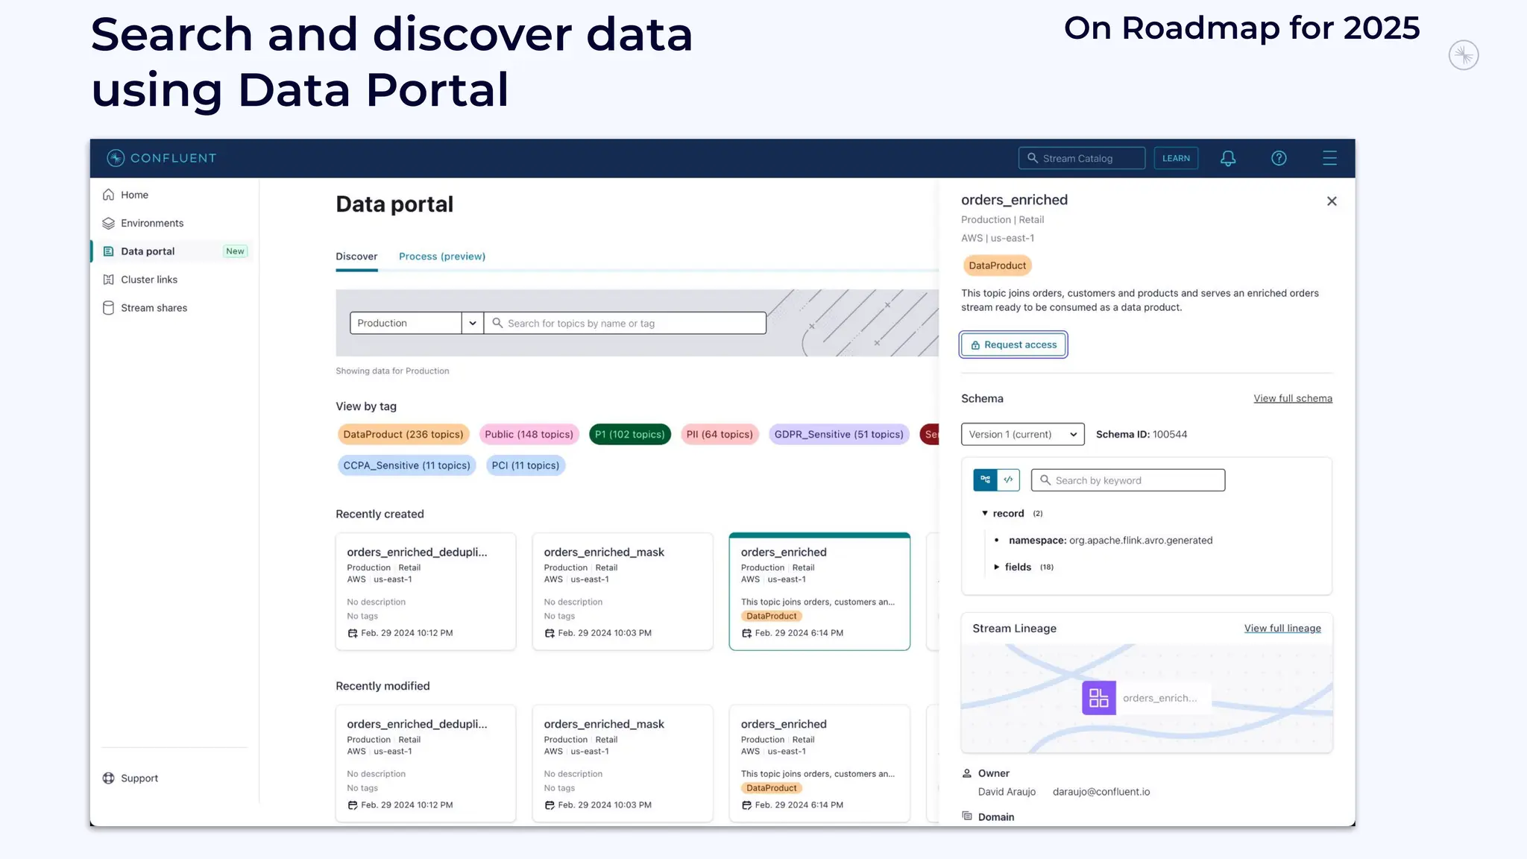Switch schema to tree view icon
The width and height of the screenshot is (1527, 859).
(x=985, y=480)
